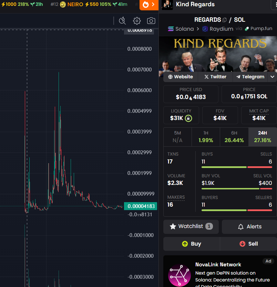Click the Ad badge label
The width and height of the screenshot is (277, 287).
click(268, 261)
